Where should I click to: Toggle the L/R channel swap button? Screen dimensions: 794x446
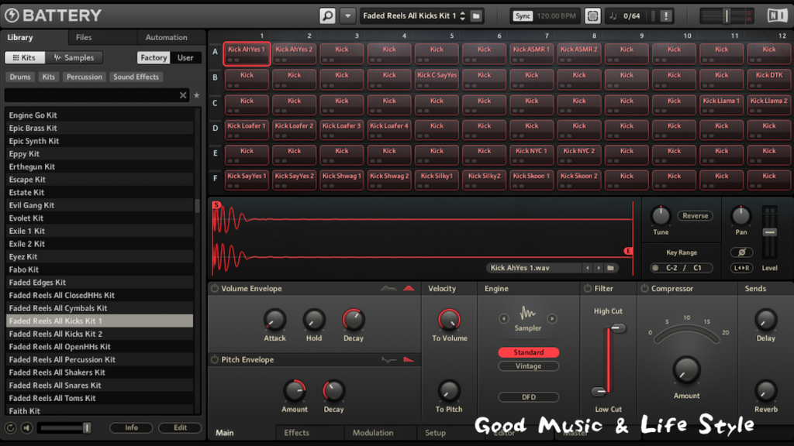click(741, 268)
